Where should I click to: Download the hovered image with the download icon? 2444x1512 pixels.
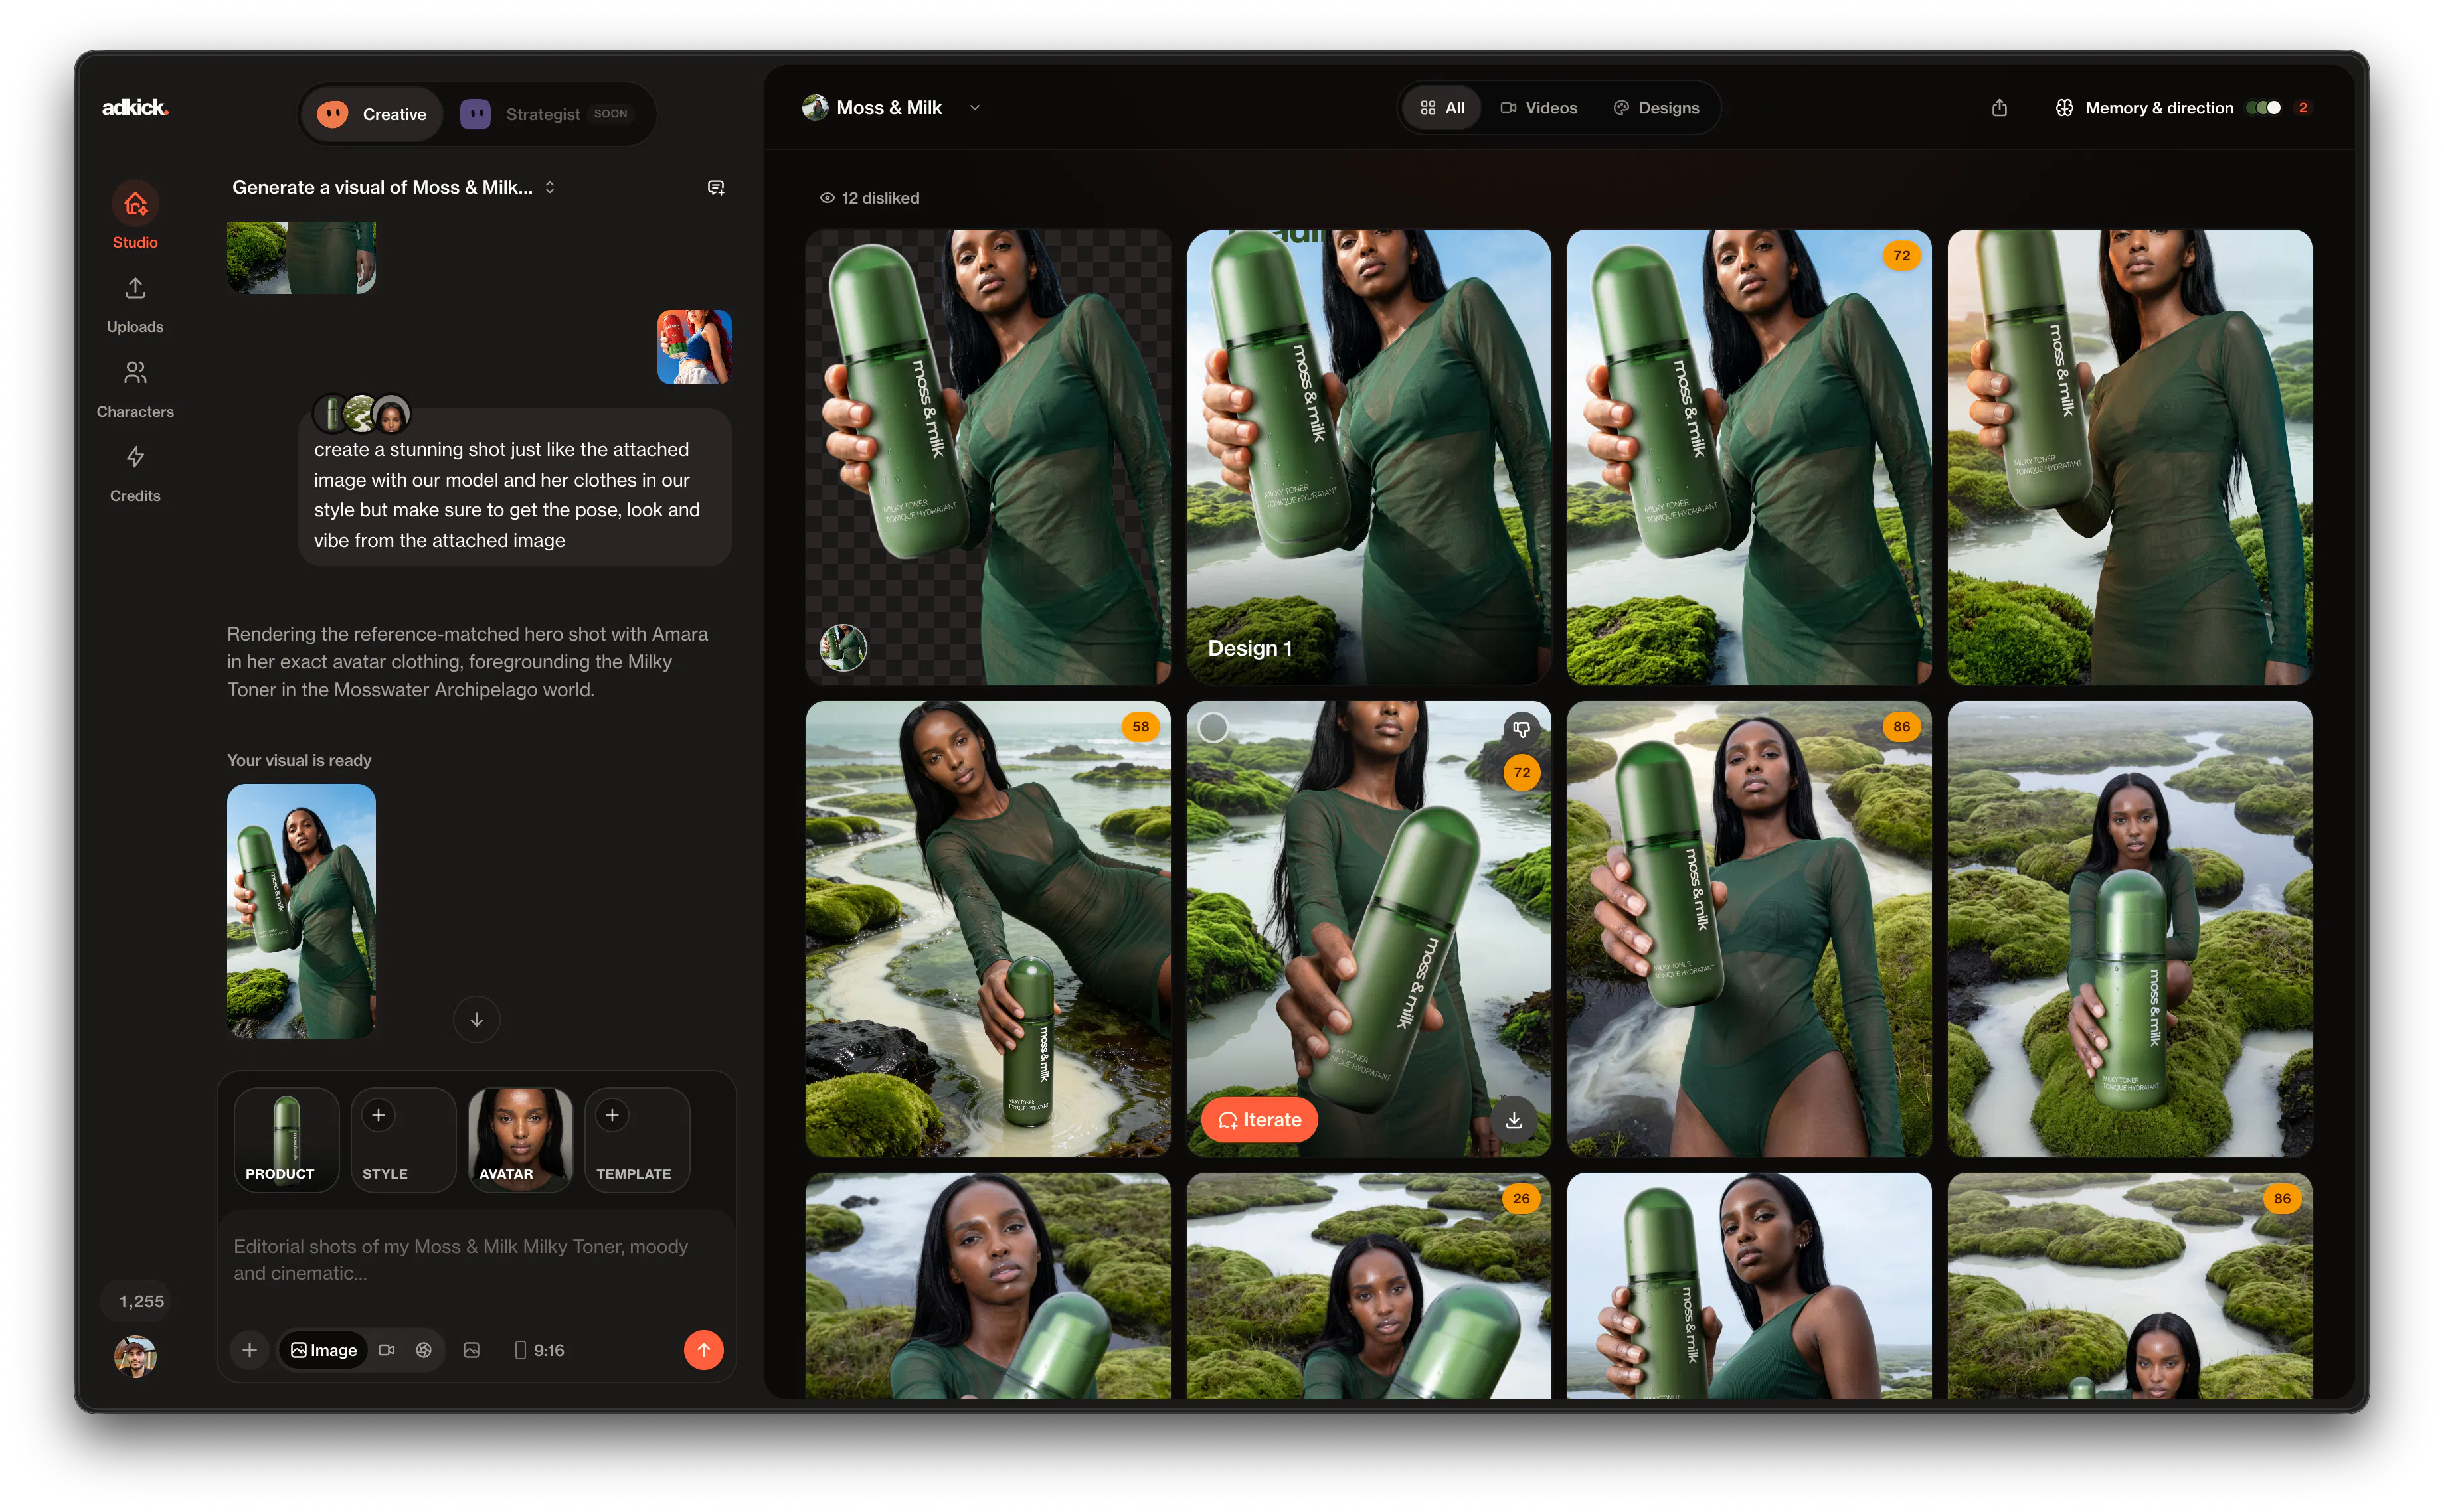click(1514, 1120)
